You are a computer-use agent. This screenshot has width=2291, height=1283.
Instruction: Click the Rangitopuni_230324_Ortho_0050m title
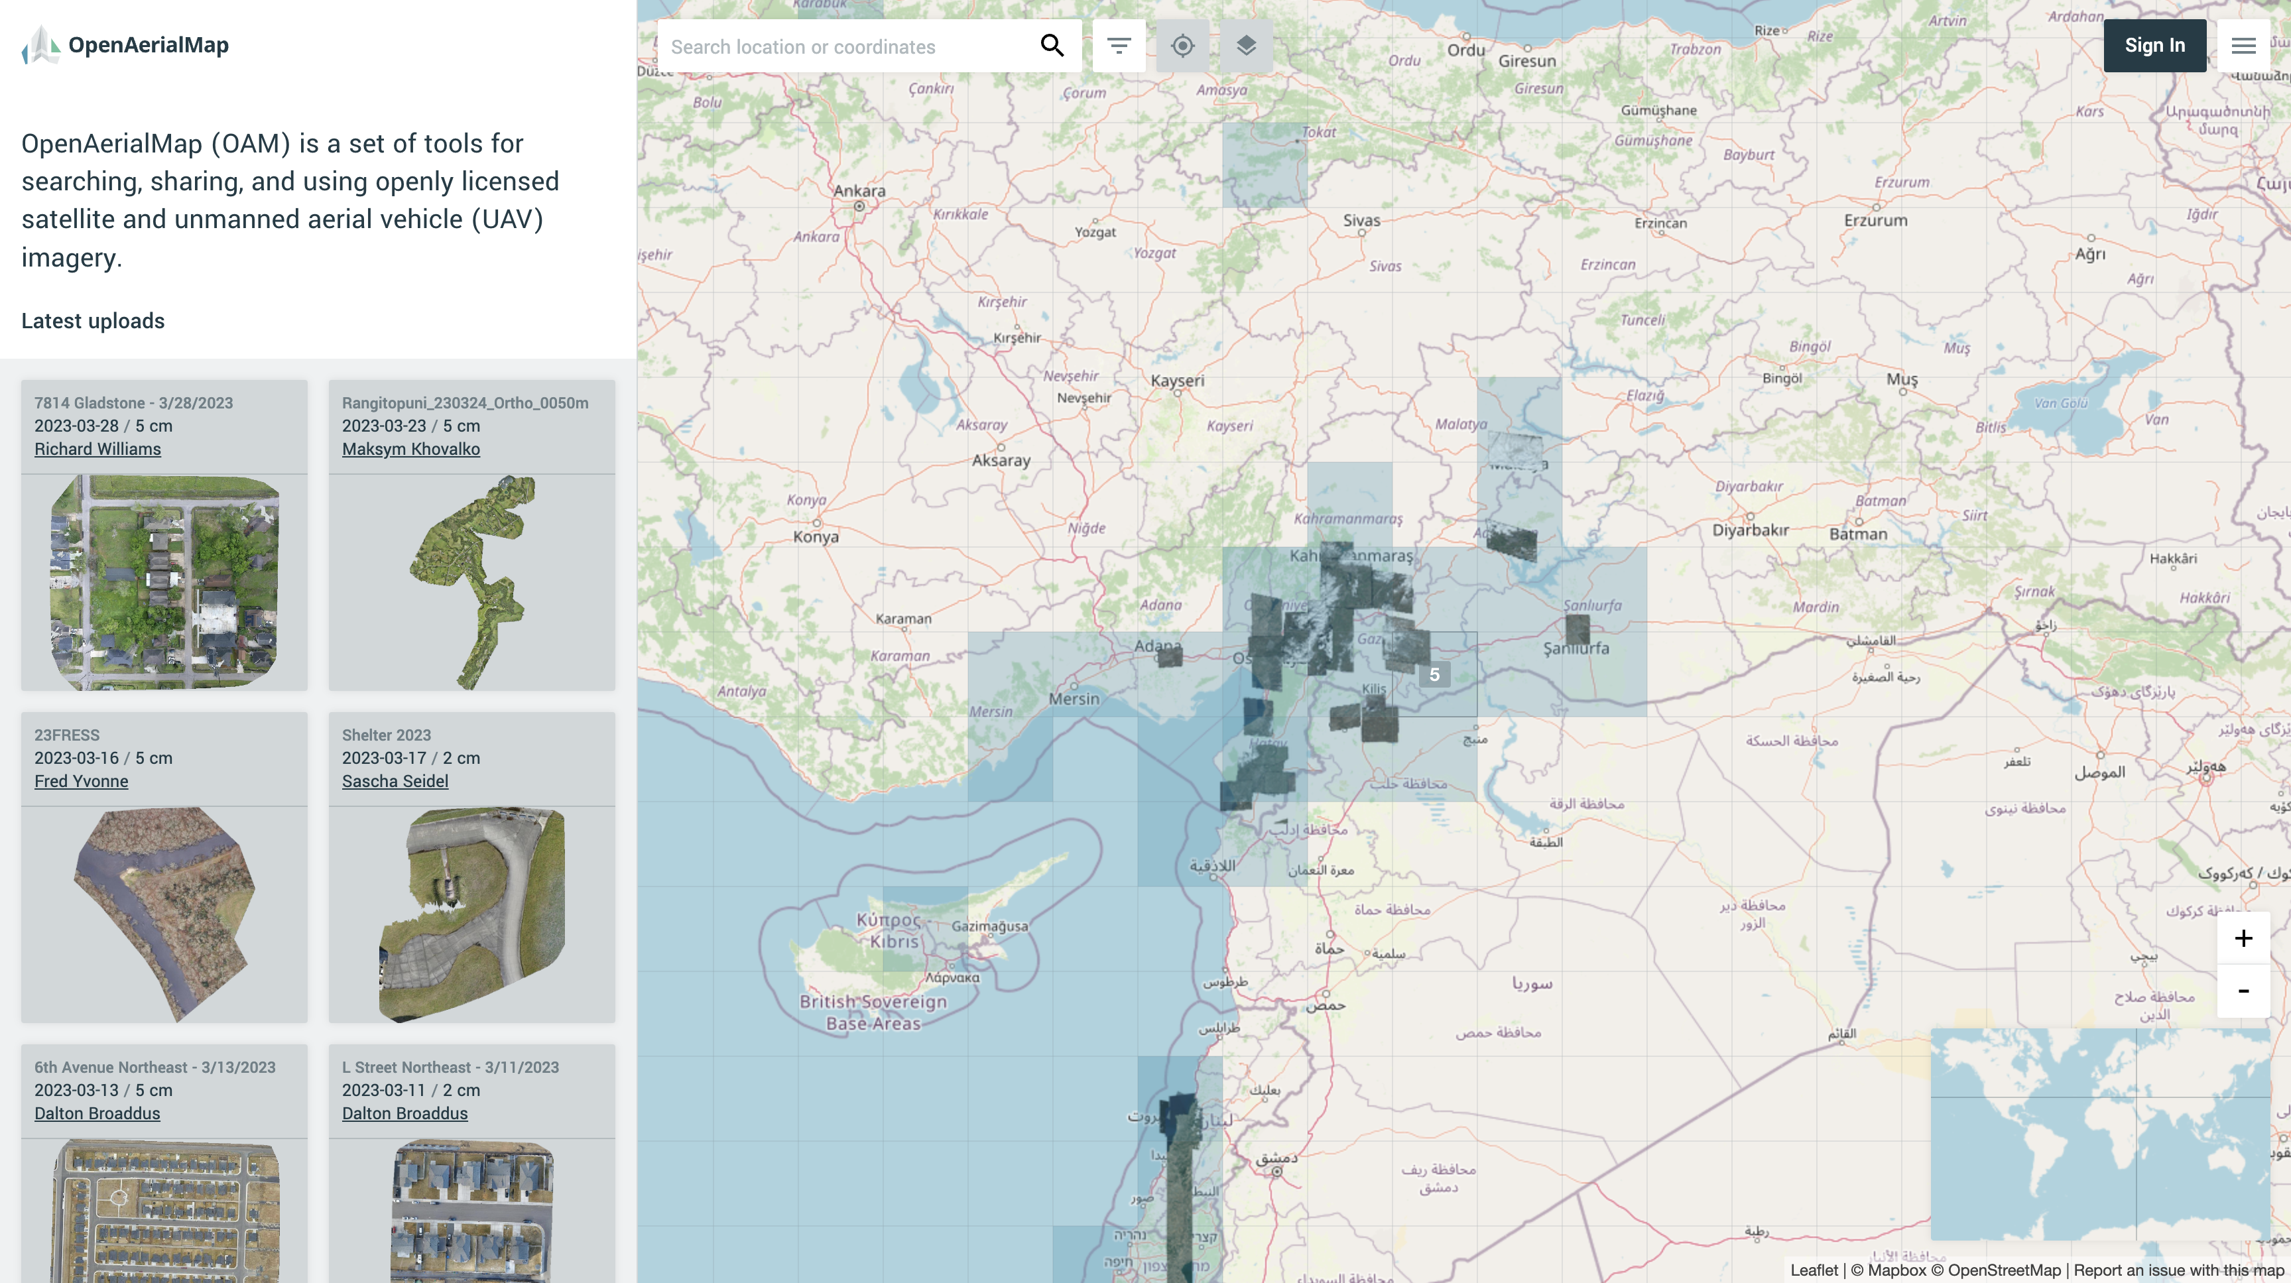[465, 402]
